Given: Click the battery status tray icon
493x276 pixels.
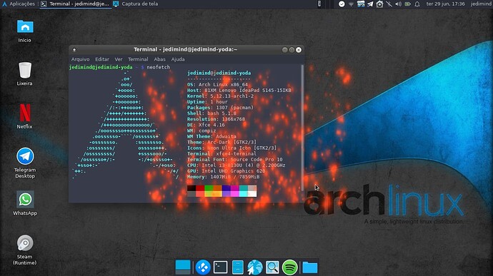Looking at the screenshot, I should coord(408,4).
